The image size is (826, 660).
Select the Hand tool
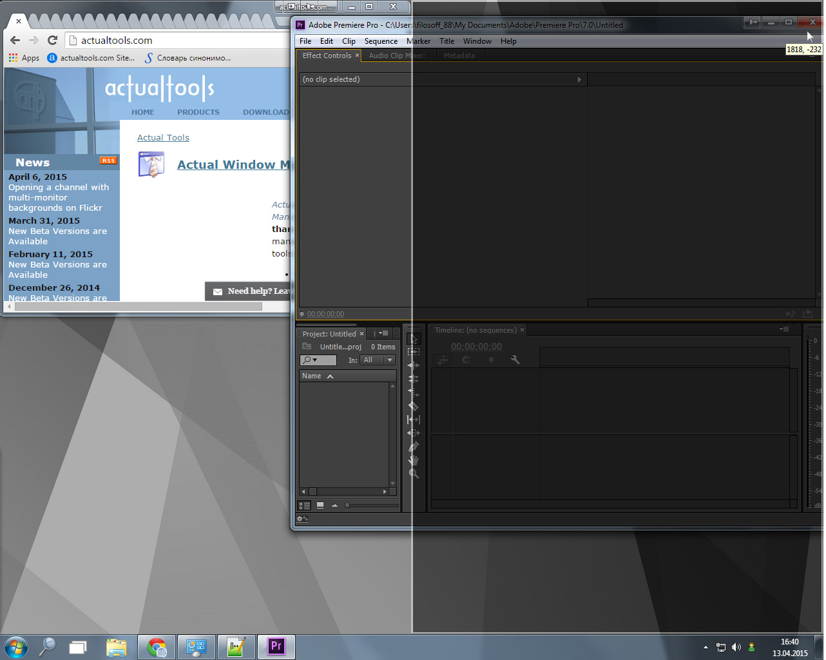[x=414, y=460]
